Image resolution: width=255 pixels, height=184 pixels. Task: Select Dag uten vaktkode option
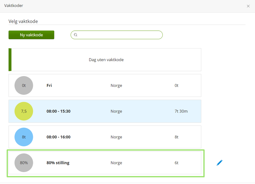(x=106, y=60)
